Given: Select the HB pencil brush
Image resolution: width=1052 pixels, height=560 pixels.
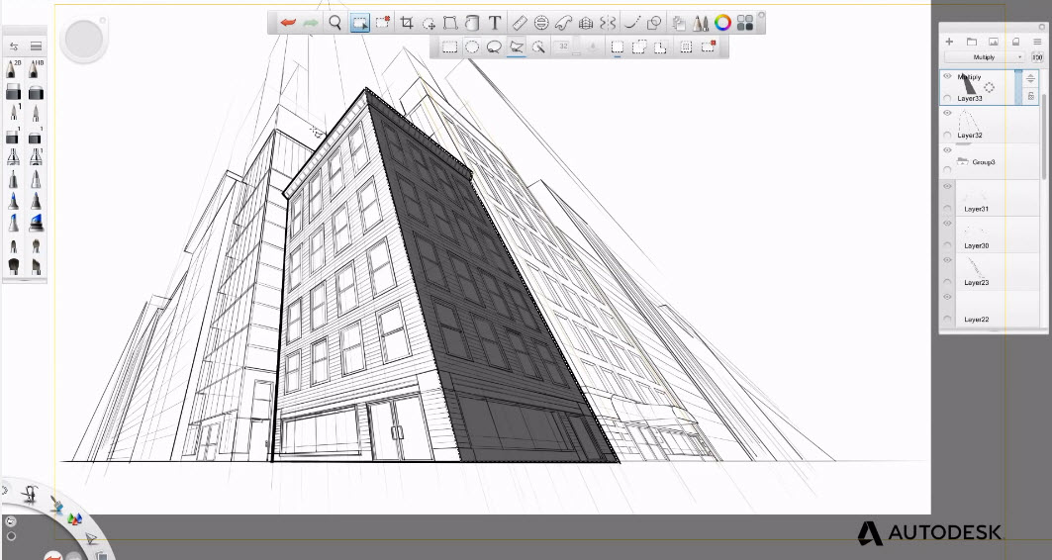Looking at the screenshot, I should (x=37, y=68).
